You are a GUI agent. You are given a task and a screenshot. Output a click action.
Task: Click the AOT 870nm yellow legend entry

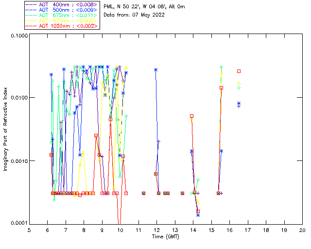tap(62, 20)
